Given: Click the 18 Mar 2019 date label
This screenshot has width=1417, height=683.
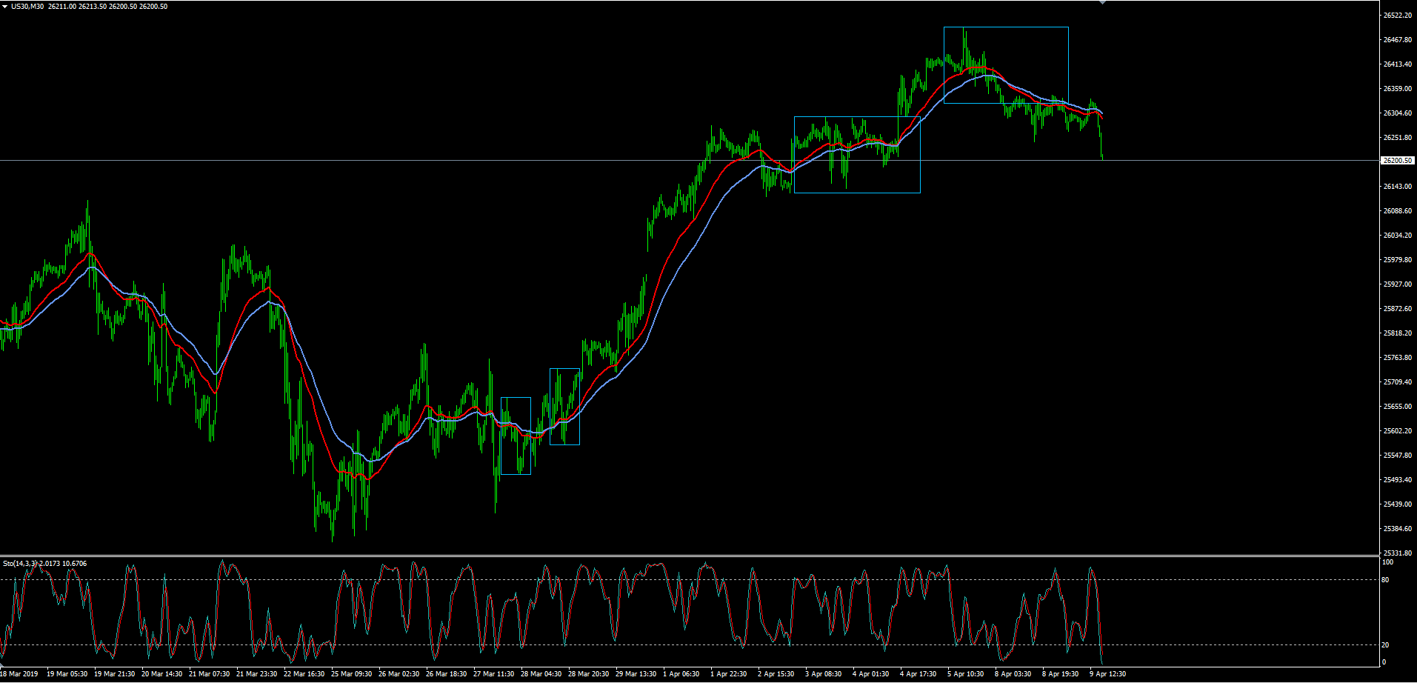Looking at the screenshot, I should (x=19, y=674).
